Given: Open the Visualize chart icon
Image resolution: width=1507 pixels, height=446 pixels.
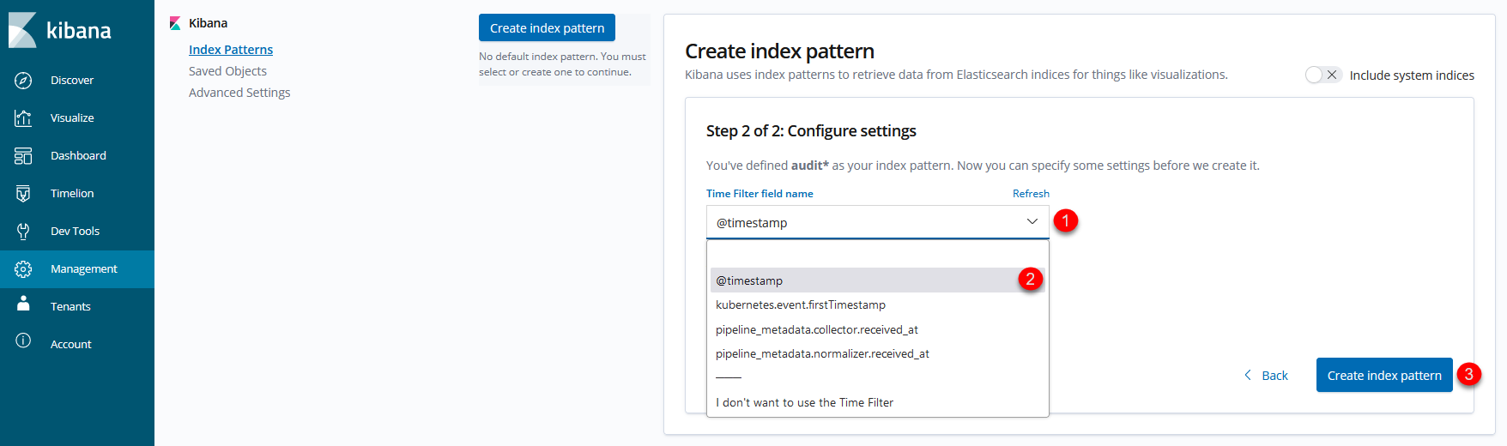Looking at the screenshot, I should coord(23,118).
